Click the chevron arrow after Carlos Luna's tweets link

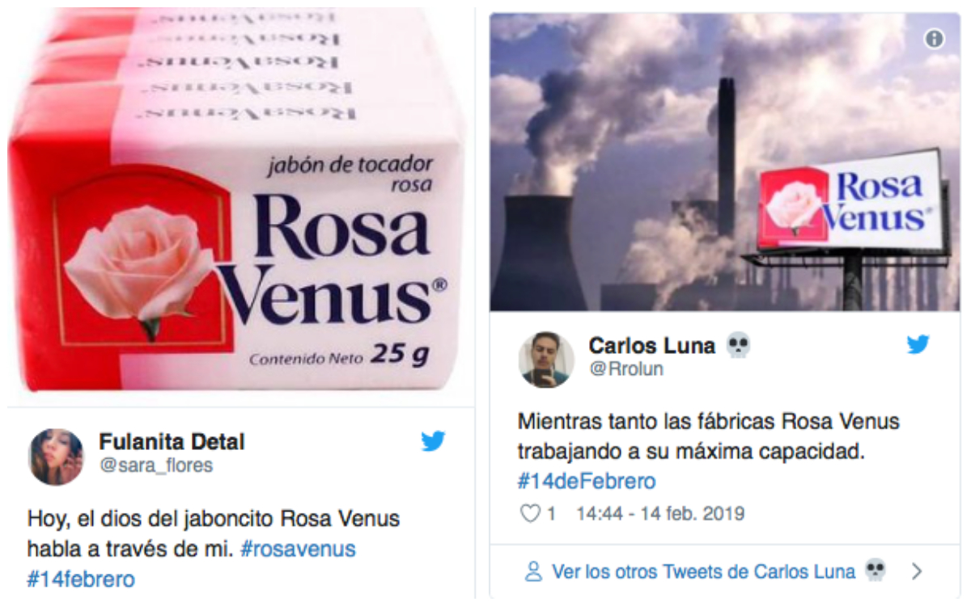click(917, 572)
